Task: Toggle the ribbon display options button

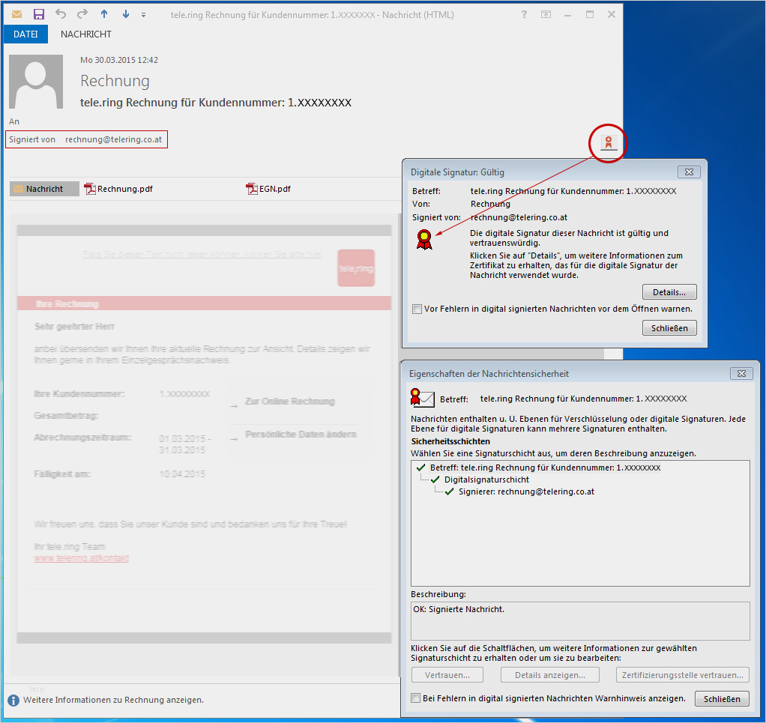Action: (x=546, y=14)
